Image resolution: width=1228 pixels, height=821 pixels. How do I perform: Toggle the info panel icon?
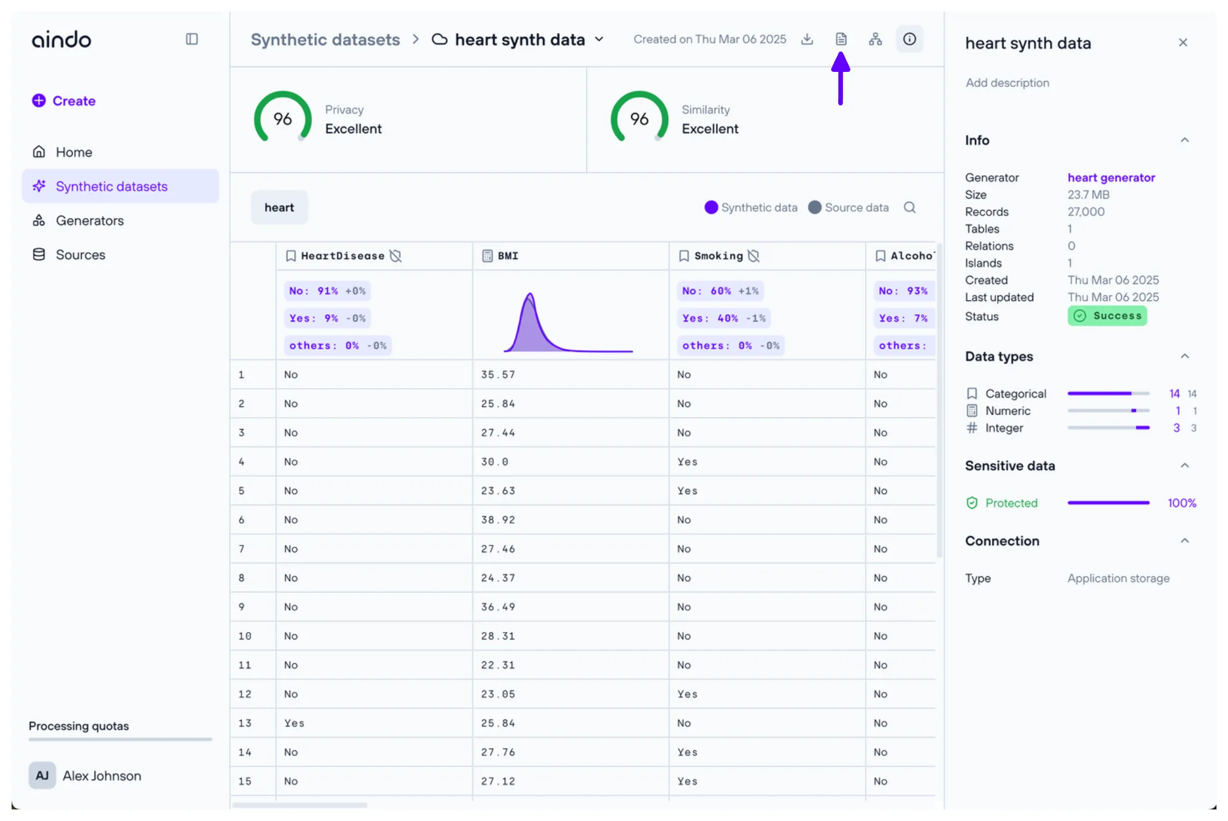coord(910,39)
